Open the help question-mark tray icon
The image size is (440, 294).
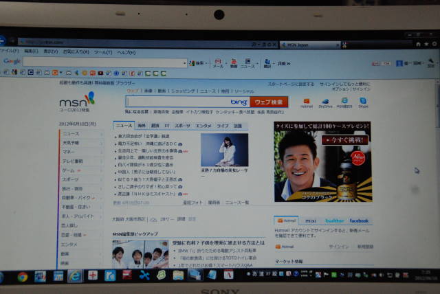pos(296,274)
